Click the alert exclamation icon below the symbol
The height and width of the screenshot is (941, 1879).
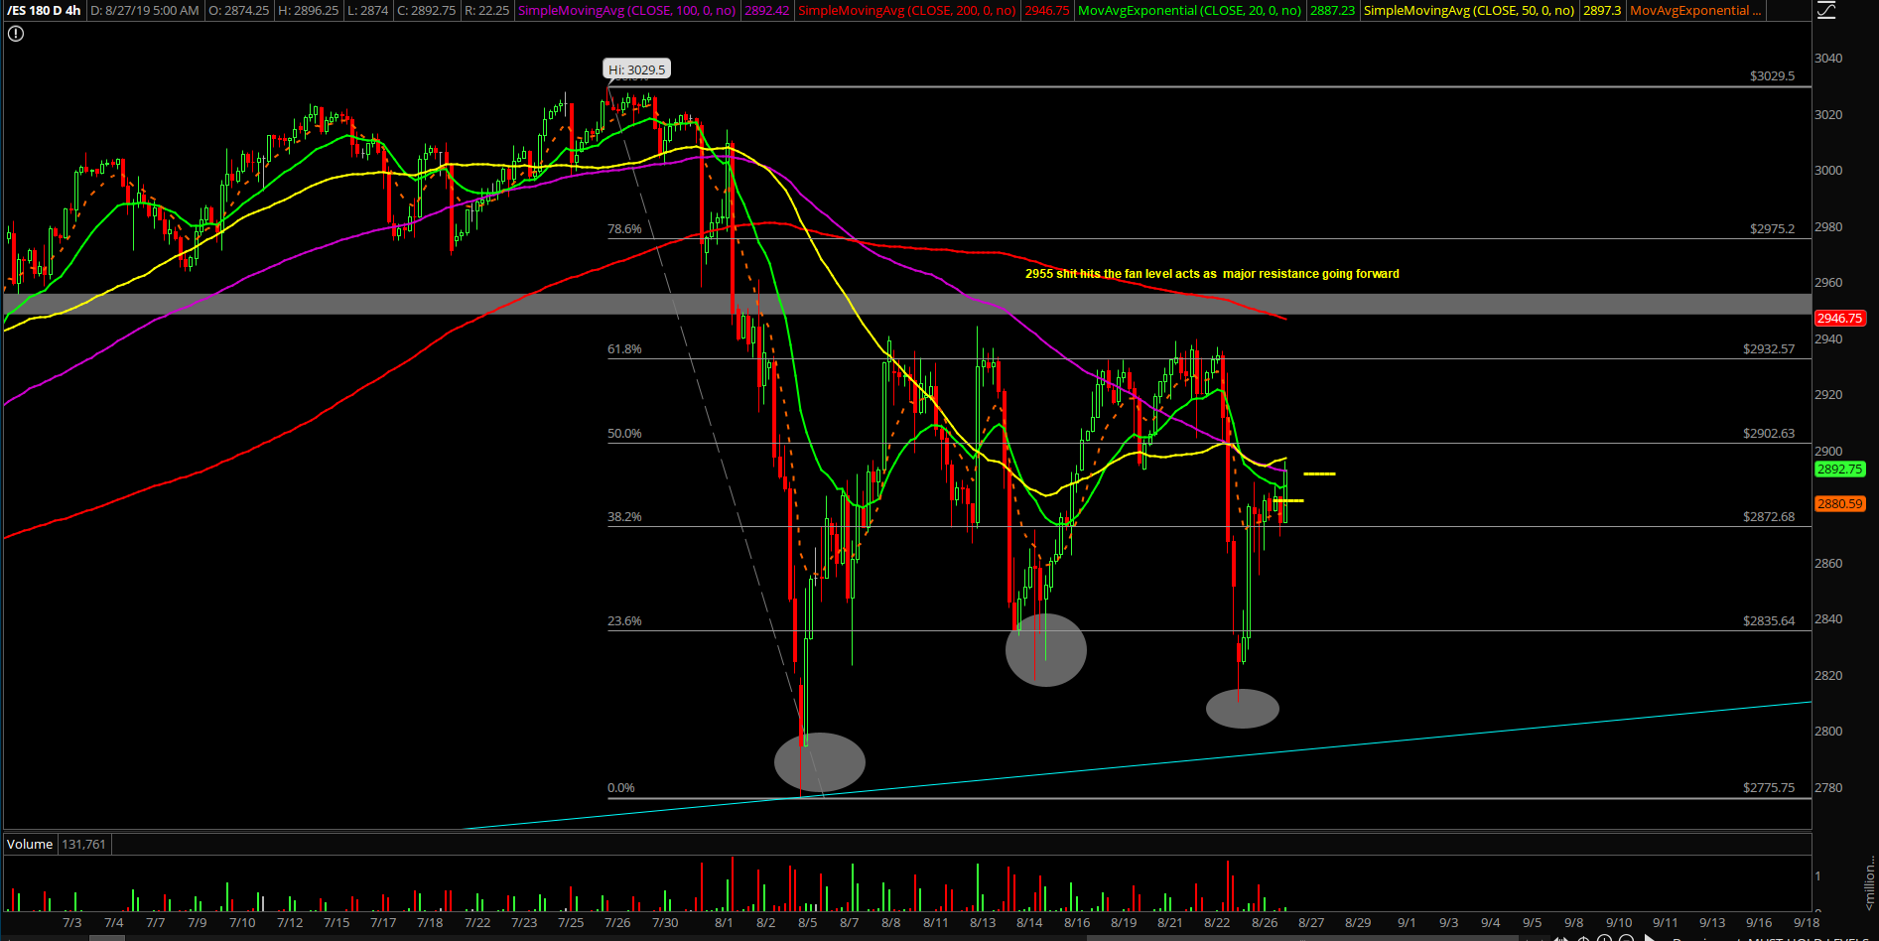(16, 34)
